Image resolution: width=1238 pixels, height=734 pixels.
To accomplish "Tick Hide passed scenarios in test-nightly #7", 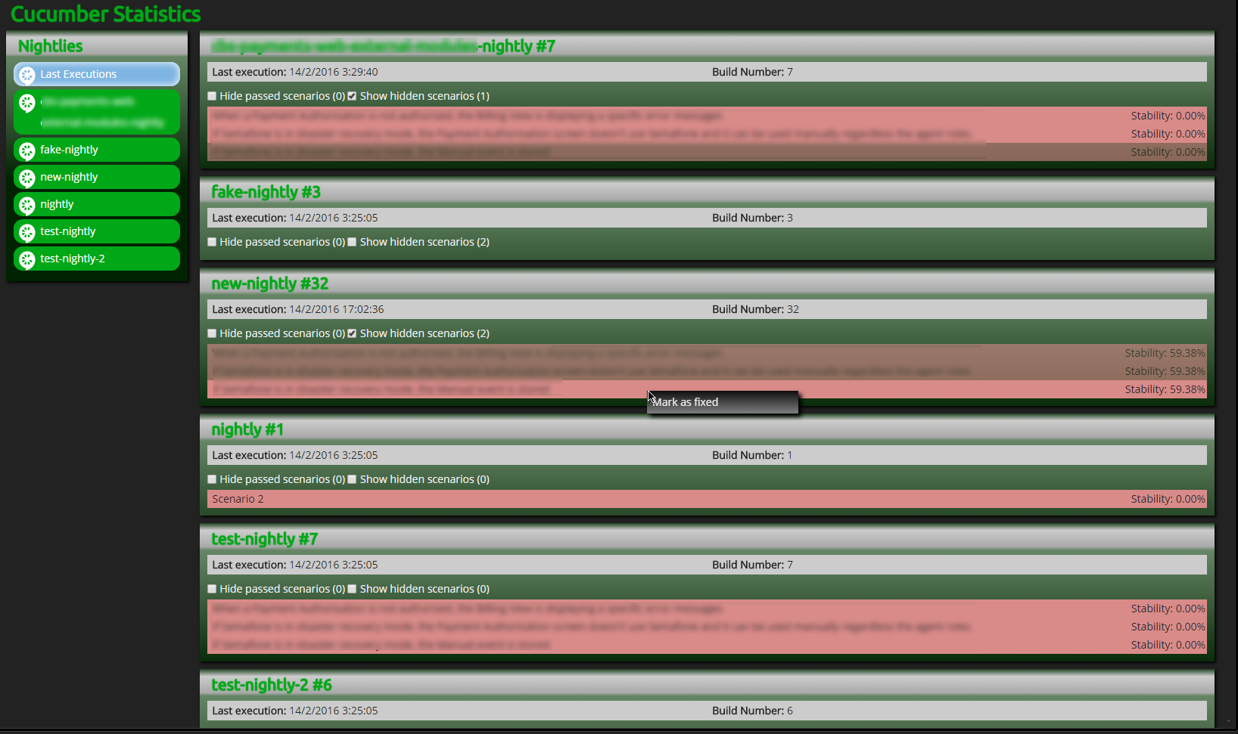I will [213, 589].
